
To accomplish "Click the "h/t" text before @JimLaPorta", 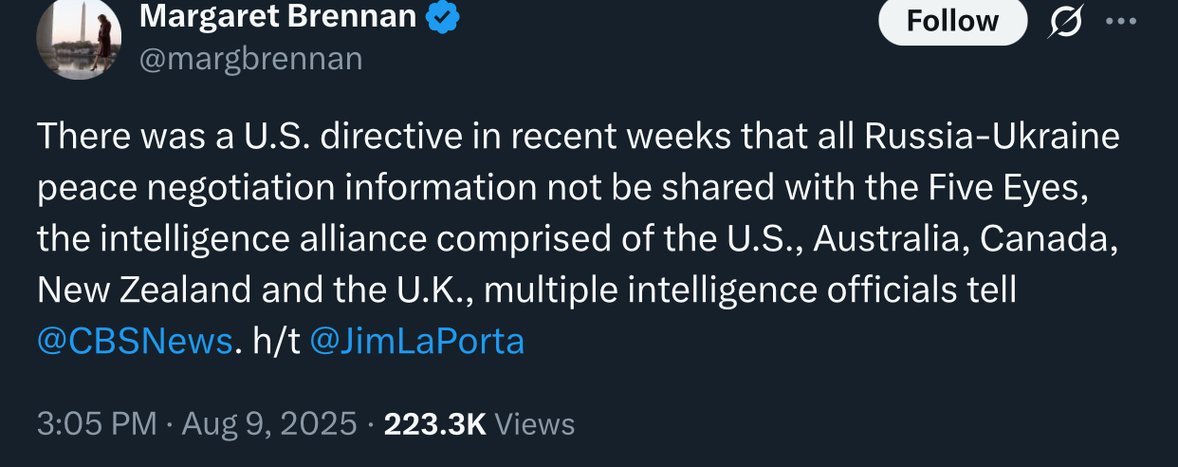I will click(276, 341).
